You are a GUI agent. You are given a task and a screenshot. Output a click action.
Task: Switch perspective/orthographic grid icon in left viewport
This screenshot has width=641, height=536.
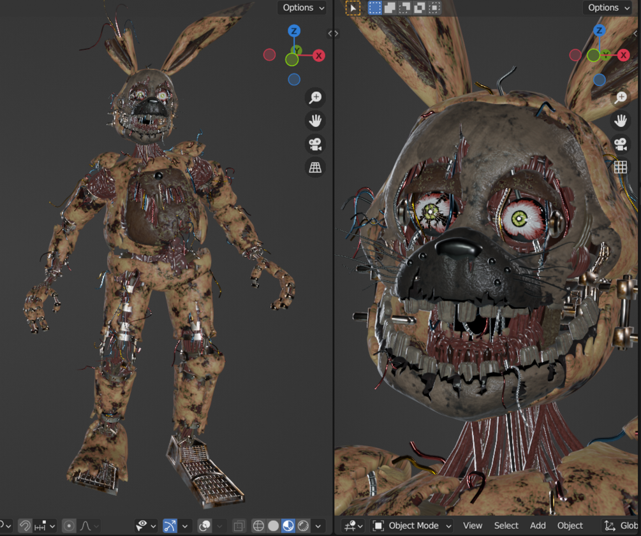click(x=315, y=168)
